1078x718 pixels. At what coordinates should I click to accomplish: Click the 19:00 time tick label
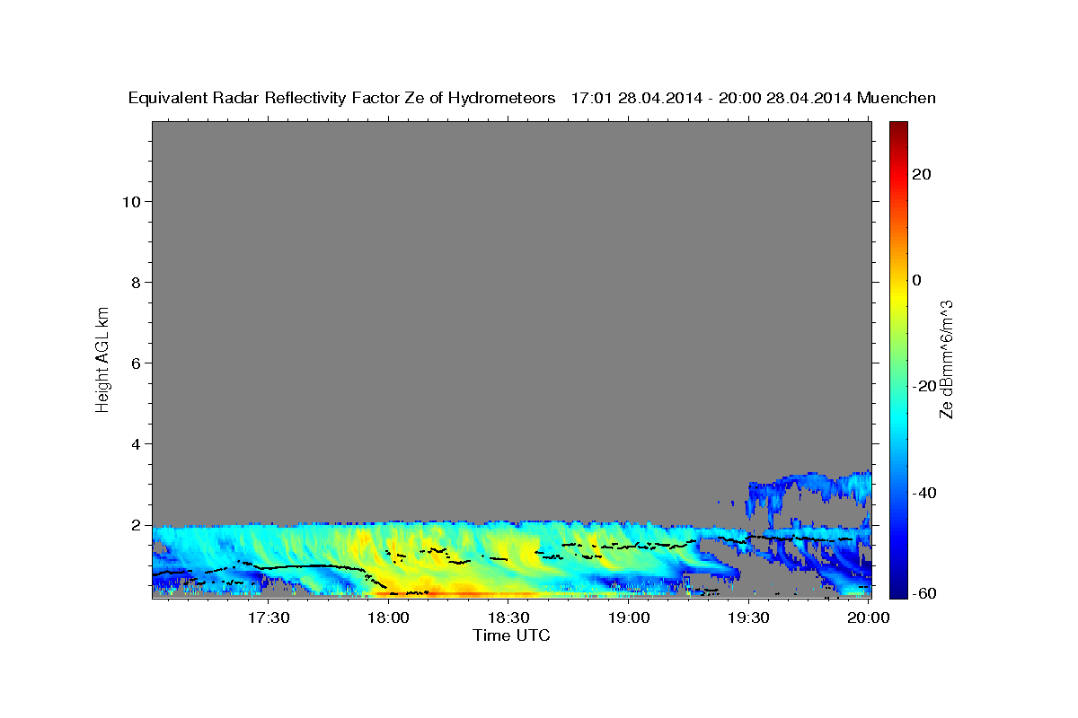click(x=629, y=618)
